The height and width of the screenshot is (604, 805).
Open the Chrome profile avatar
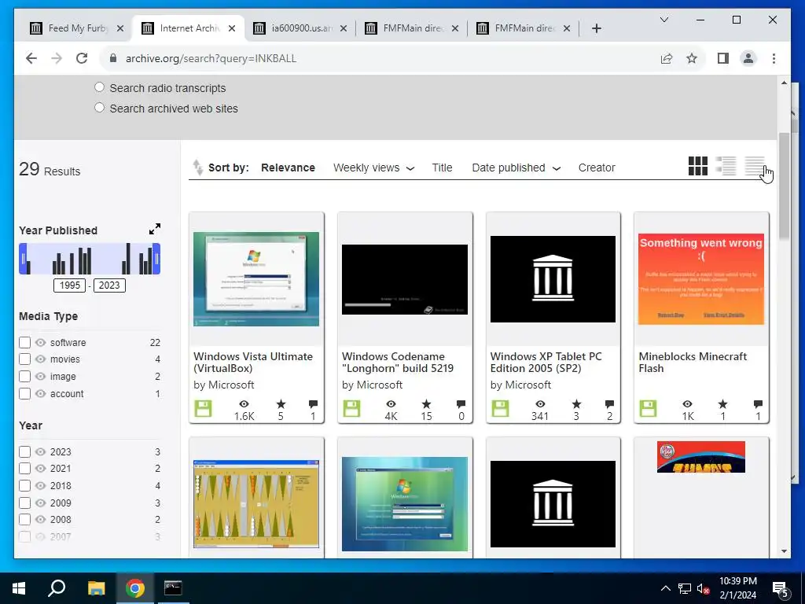tap(748, 58)
